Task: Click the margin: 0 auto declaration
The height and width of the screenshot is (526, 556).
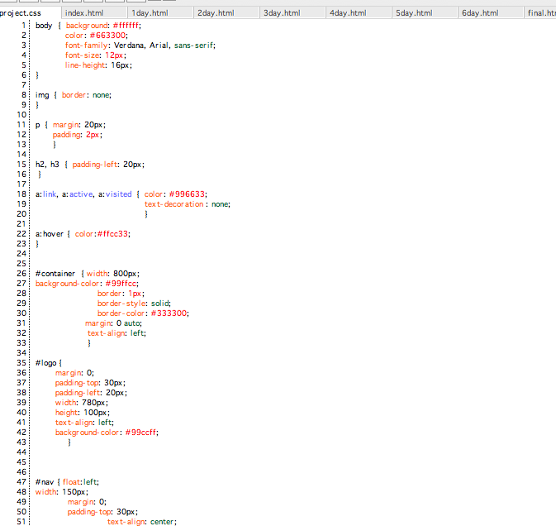Action: pyautogui.click(x=113, y=323)
